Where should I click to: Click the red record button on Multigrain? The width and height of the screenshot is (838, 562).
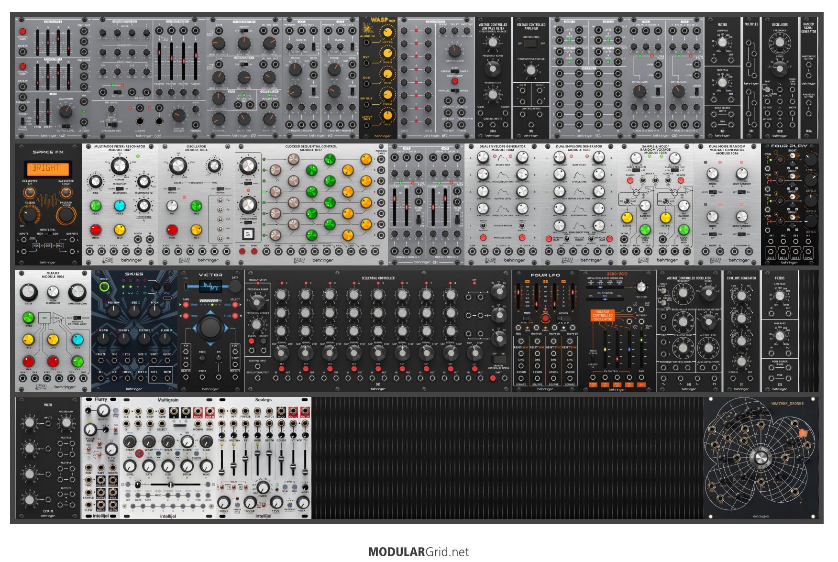(x=139, y=453)
